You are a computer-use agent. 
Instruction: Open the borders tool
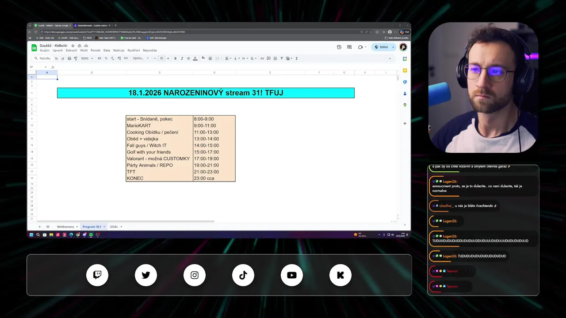pos(210,58)
